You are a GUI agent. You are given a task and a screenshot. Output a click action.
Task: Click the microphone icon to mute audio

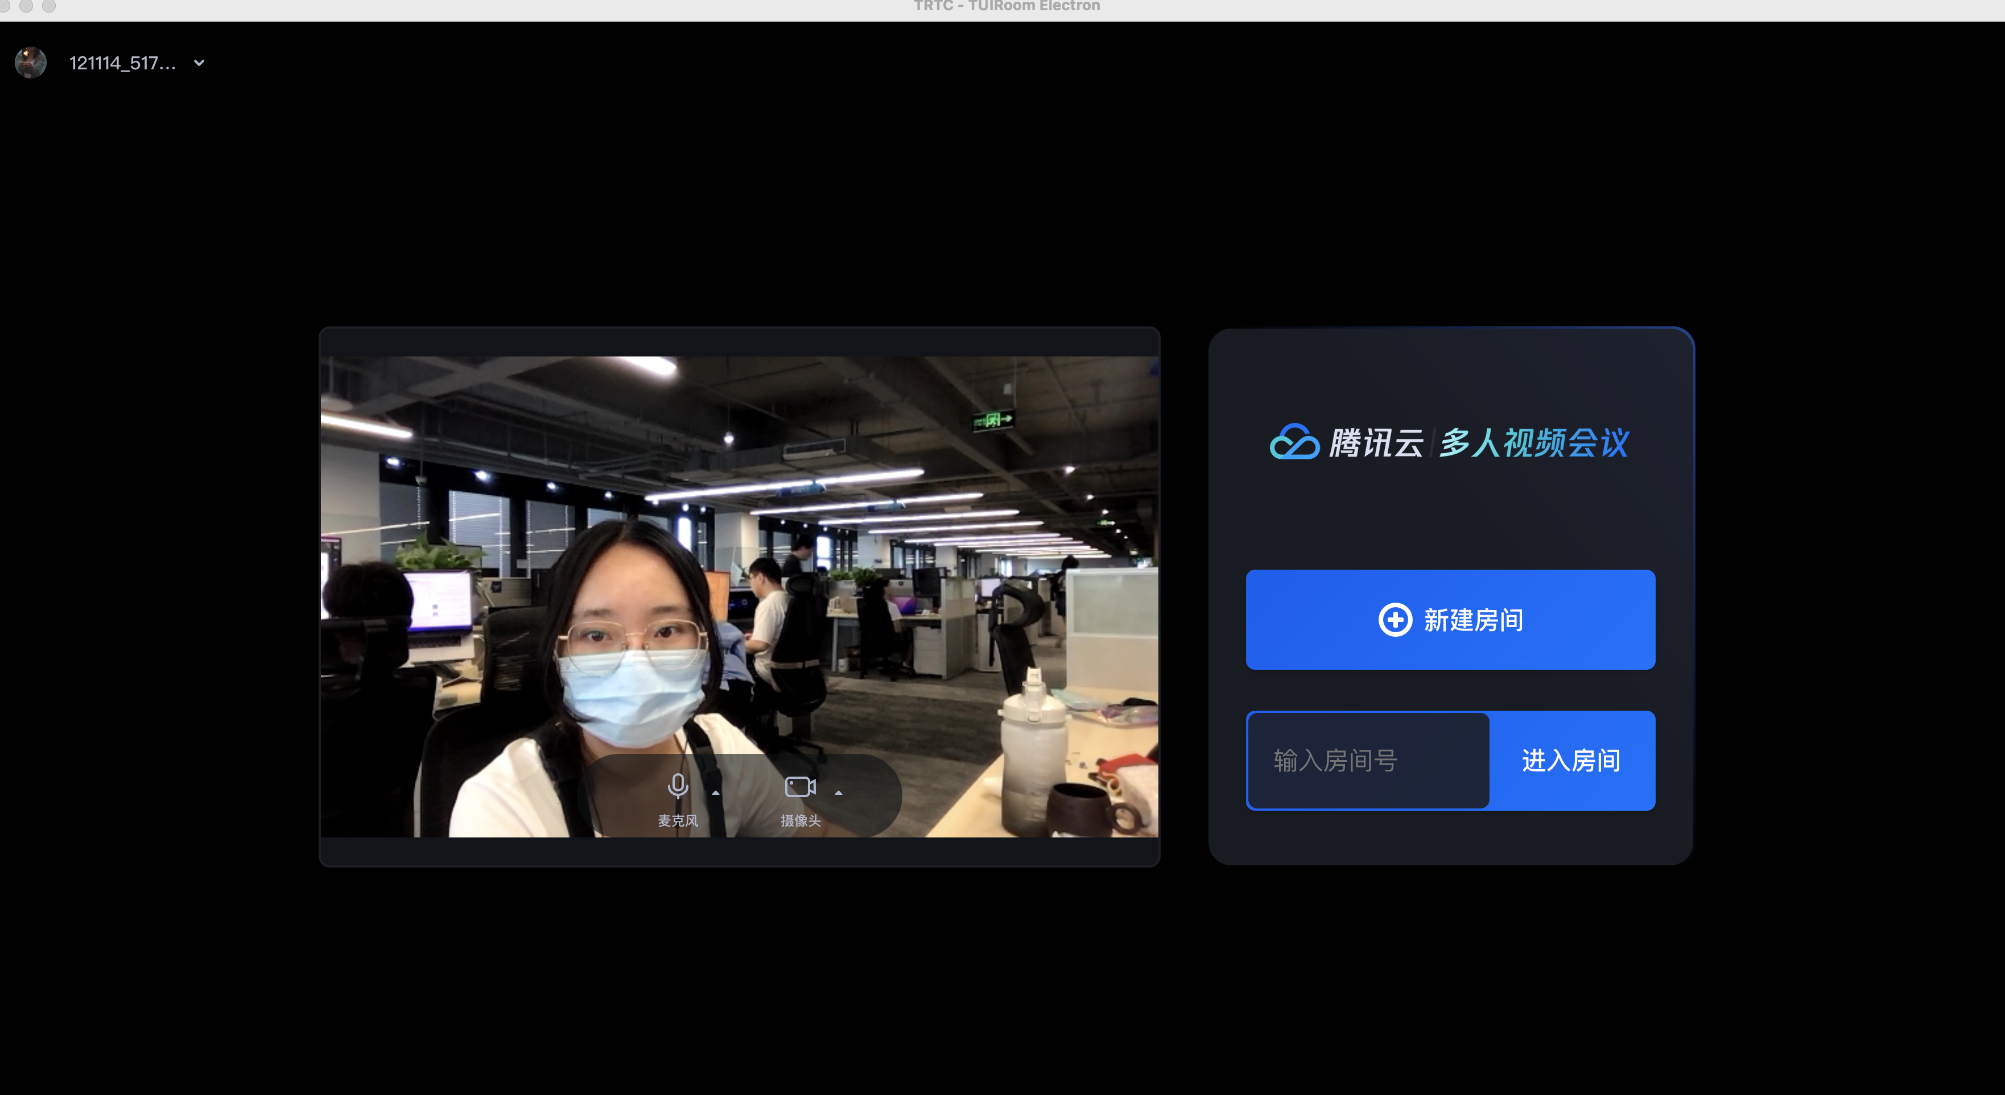pyautogui.click(x=678, y=786)
